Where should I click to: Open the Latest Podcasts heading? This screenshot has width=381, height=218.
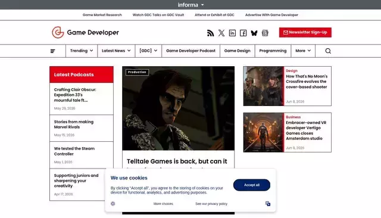74,74
